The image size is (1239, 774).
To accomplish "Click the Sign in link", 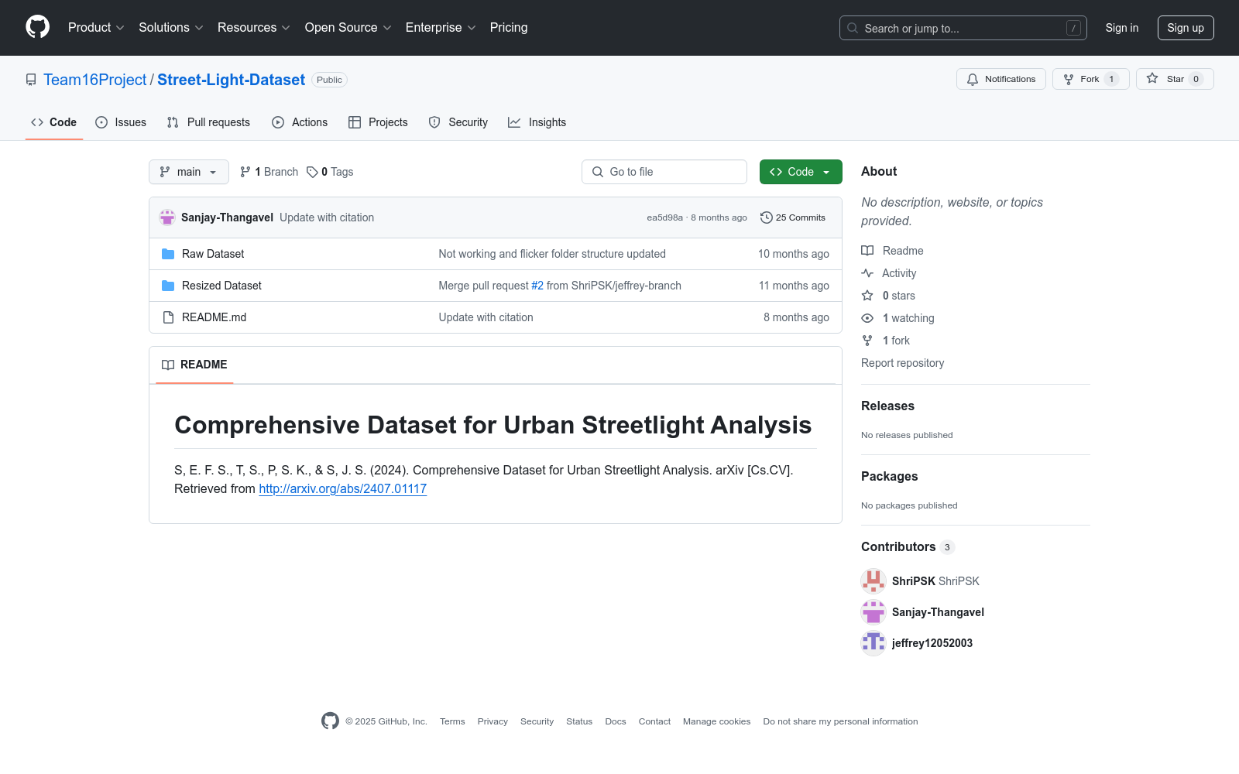I will [1122, 28].
